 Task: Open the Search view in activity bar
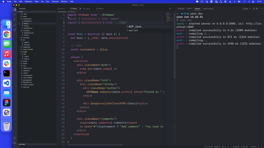[15, 14]
